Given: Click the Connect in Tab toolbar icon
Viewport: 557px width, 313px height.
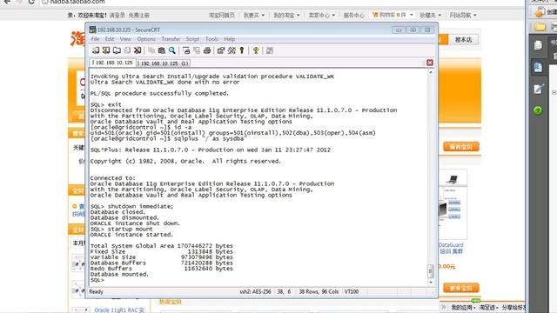Looking at the screenshot, I should [117, 50].
